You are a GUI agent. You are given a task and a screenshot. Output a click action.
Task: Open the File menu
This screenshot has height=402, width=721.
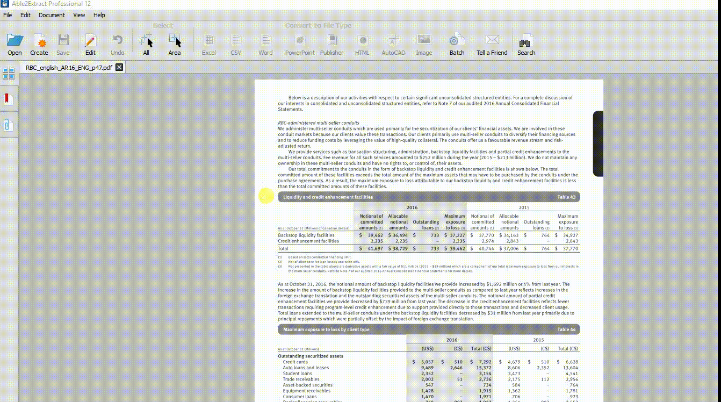point(8,15)
